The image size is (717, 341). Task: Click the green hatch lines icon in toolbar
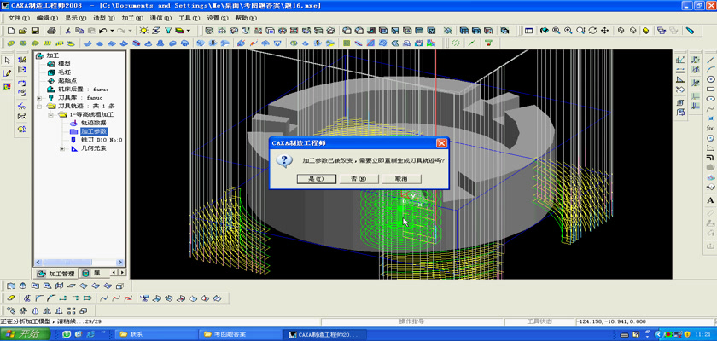(x=456, y=43)
